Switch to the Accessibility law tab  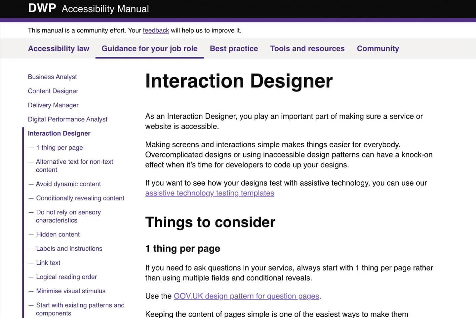click(x=59, y=49)
